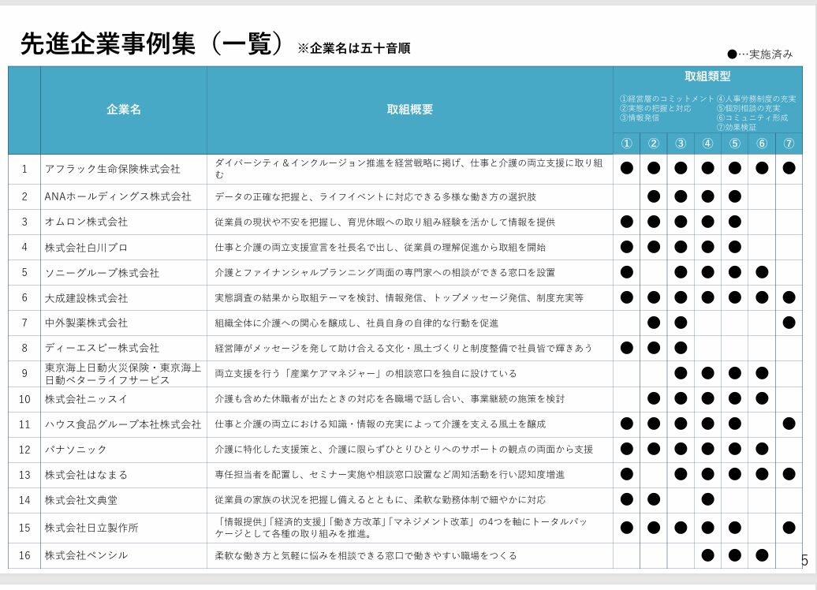Click company name アフラック生命保険株式会社
This screenshot has width=817, height=590.
113,169
